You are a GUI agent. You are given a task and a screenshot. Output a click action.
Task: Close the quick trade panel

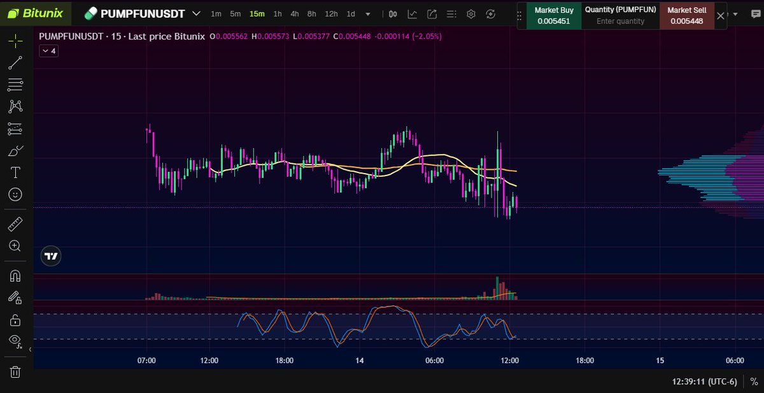click(x=721, y=16)
